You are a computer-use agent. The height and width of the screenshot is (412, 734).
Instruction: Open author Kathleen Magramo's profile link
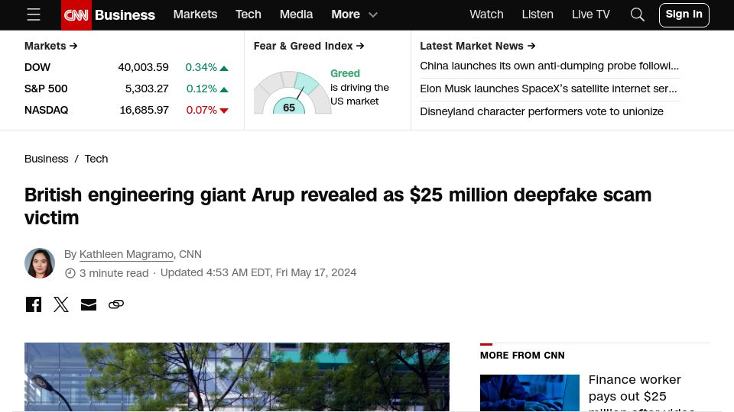(126, 254)
